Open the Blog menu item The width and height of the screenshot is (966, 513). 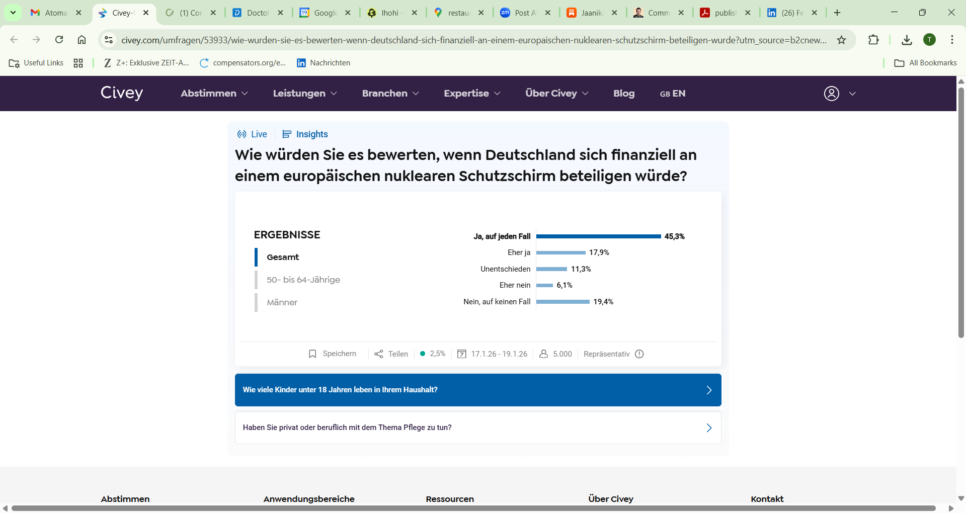click(624, 94)
